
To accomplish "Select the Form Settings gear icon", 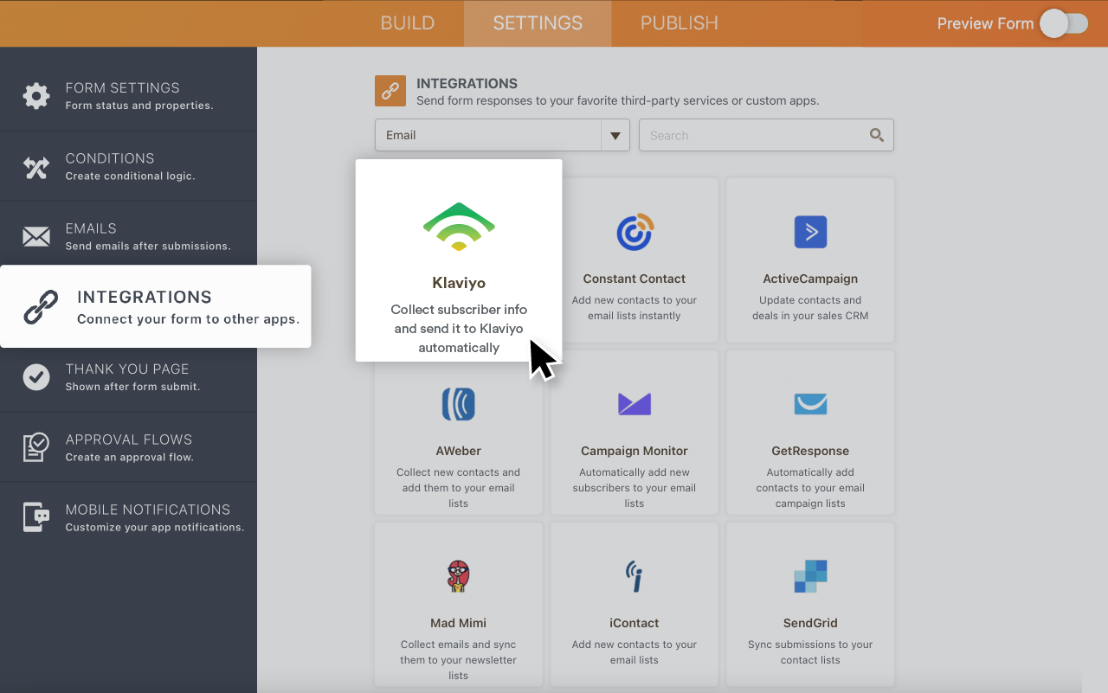I will click(x=36, y=96).
